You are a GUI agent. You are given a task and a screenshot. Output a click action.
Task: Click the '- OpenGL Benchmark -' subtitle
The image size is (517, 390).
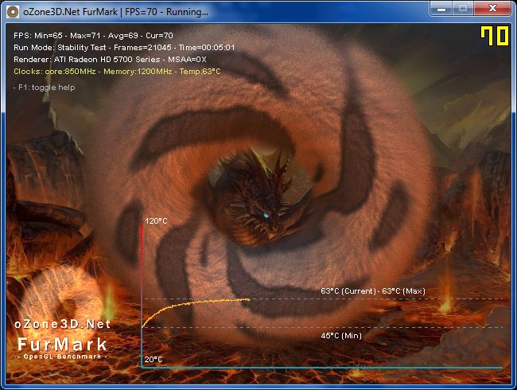(x=62, y=357)
